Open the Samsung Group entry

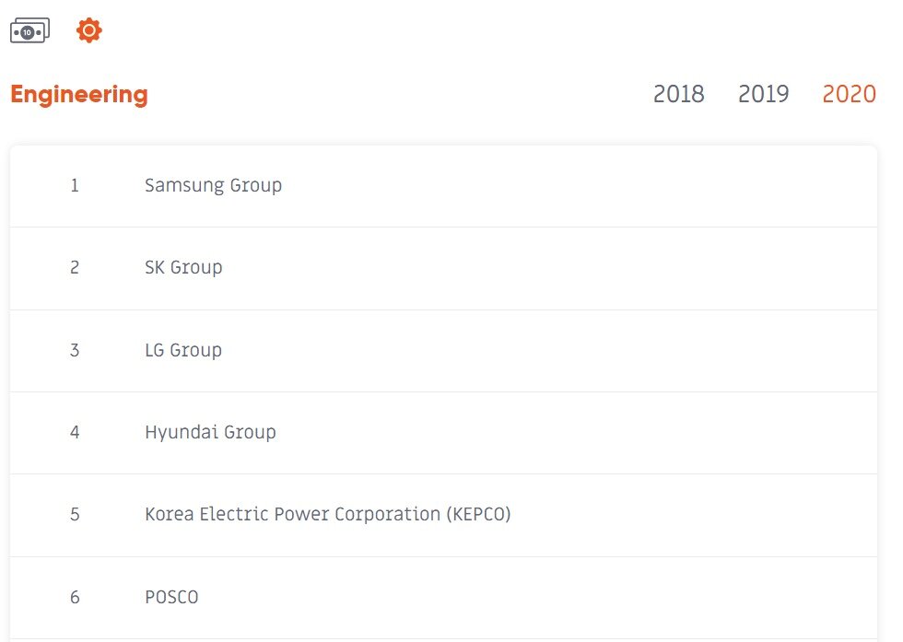(213, 185)
